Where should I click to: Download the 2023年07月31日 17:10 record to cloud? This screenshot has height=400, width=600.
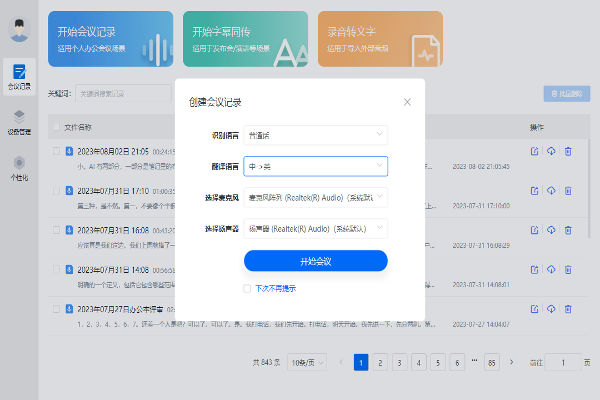pos(551,191)
